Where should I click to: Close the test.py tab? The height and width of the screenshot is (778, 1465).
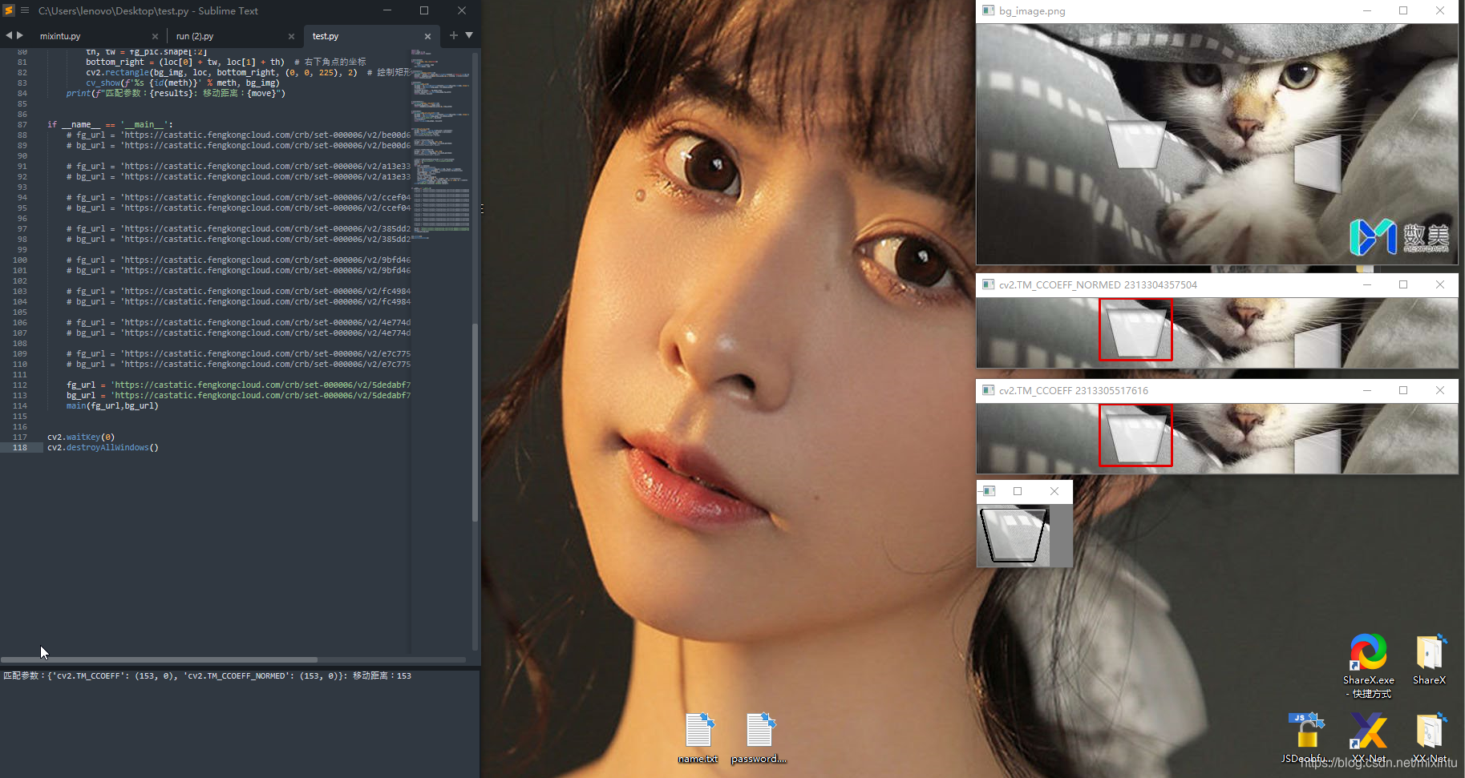pos(427,36)
